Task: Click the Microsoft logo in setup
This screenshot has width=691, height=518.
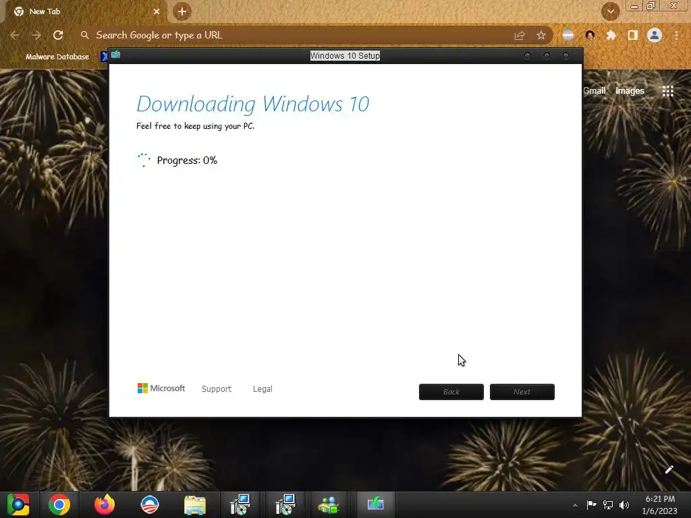Action: 161,388
